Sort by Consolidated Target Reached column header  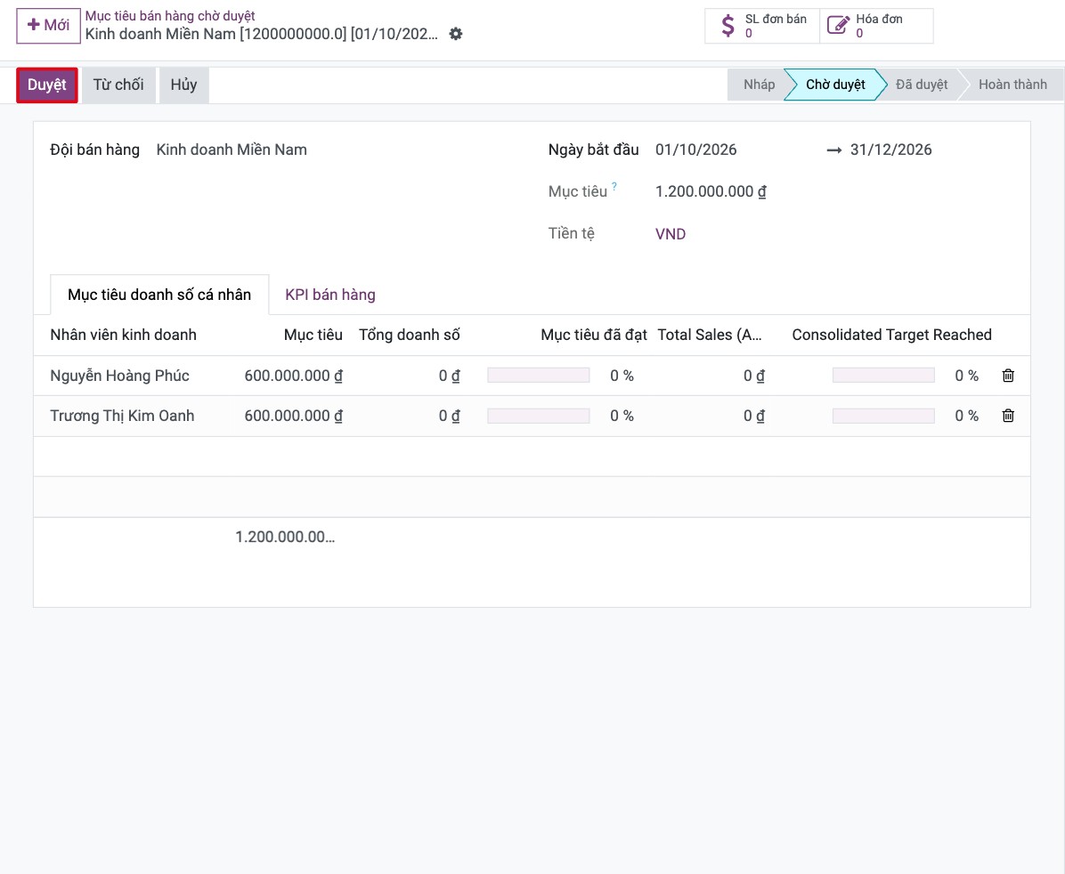point(891,335)
